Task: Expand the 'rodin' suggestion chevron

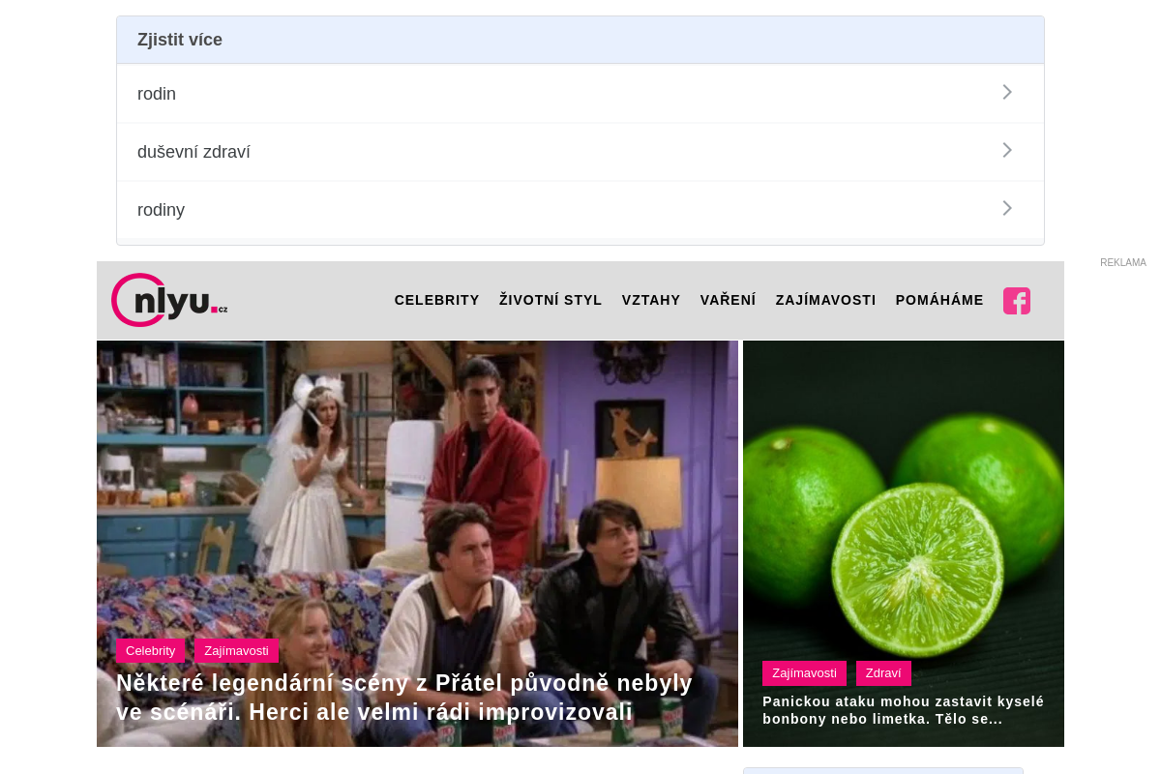Action: pos(1007,92)
